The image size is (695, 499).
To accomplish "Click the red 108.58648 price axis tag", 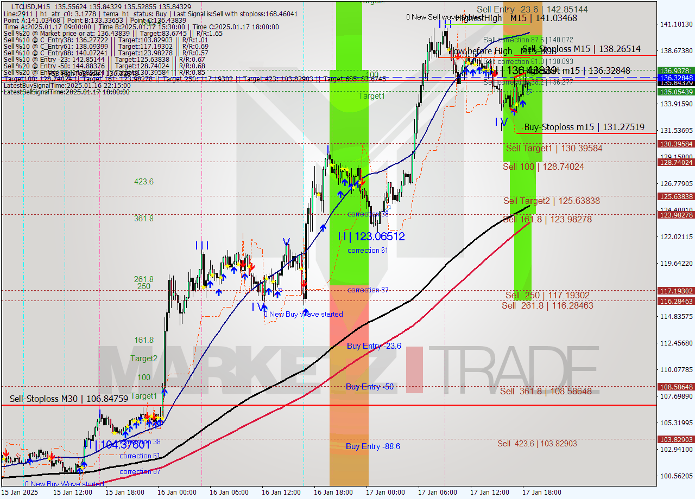I will (x=676, y=387).
